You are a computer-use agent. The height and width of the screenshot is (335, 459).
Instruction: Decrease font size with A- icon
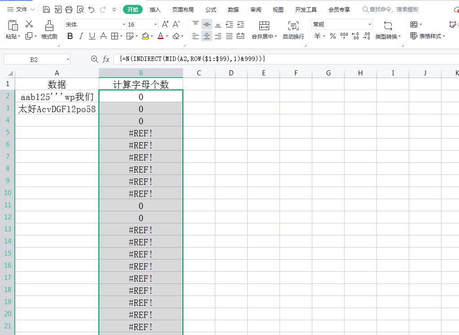[x=176, y=24]
